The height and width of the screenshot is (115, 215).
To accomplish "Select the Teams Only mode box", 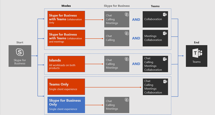I will coord(66,87).
